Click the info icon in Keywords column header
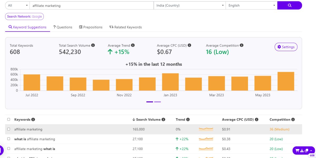Screen dimensions: 316x158 tap(33, 120)
